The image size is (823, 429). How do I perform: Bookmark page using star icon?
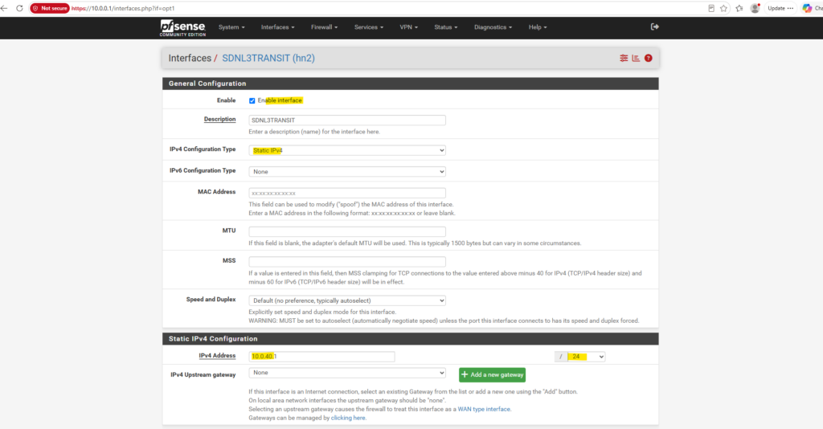724,8
